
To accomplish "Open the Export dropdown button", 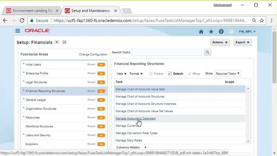I will pos(242,42).
